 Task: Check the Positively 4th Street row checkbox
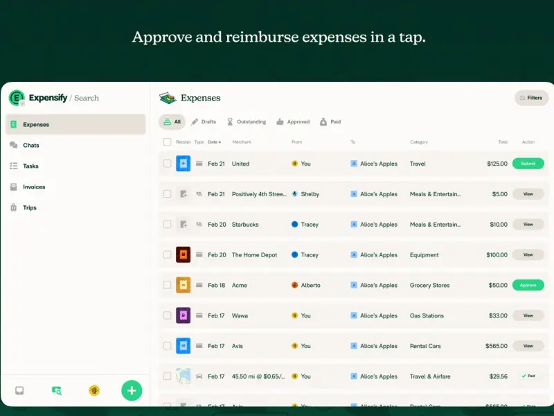[167, 194]
